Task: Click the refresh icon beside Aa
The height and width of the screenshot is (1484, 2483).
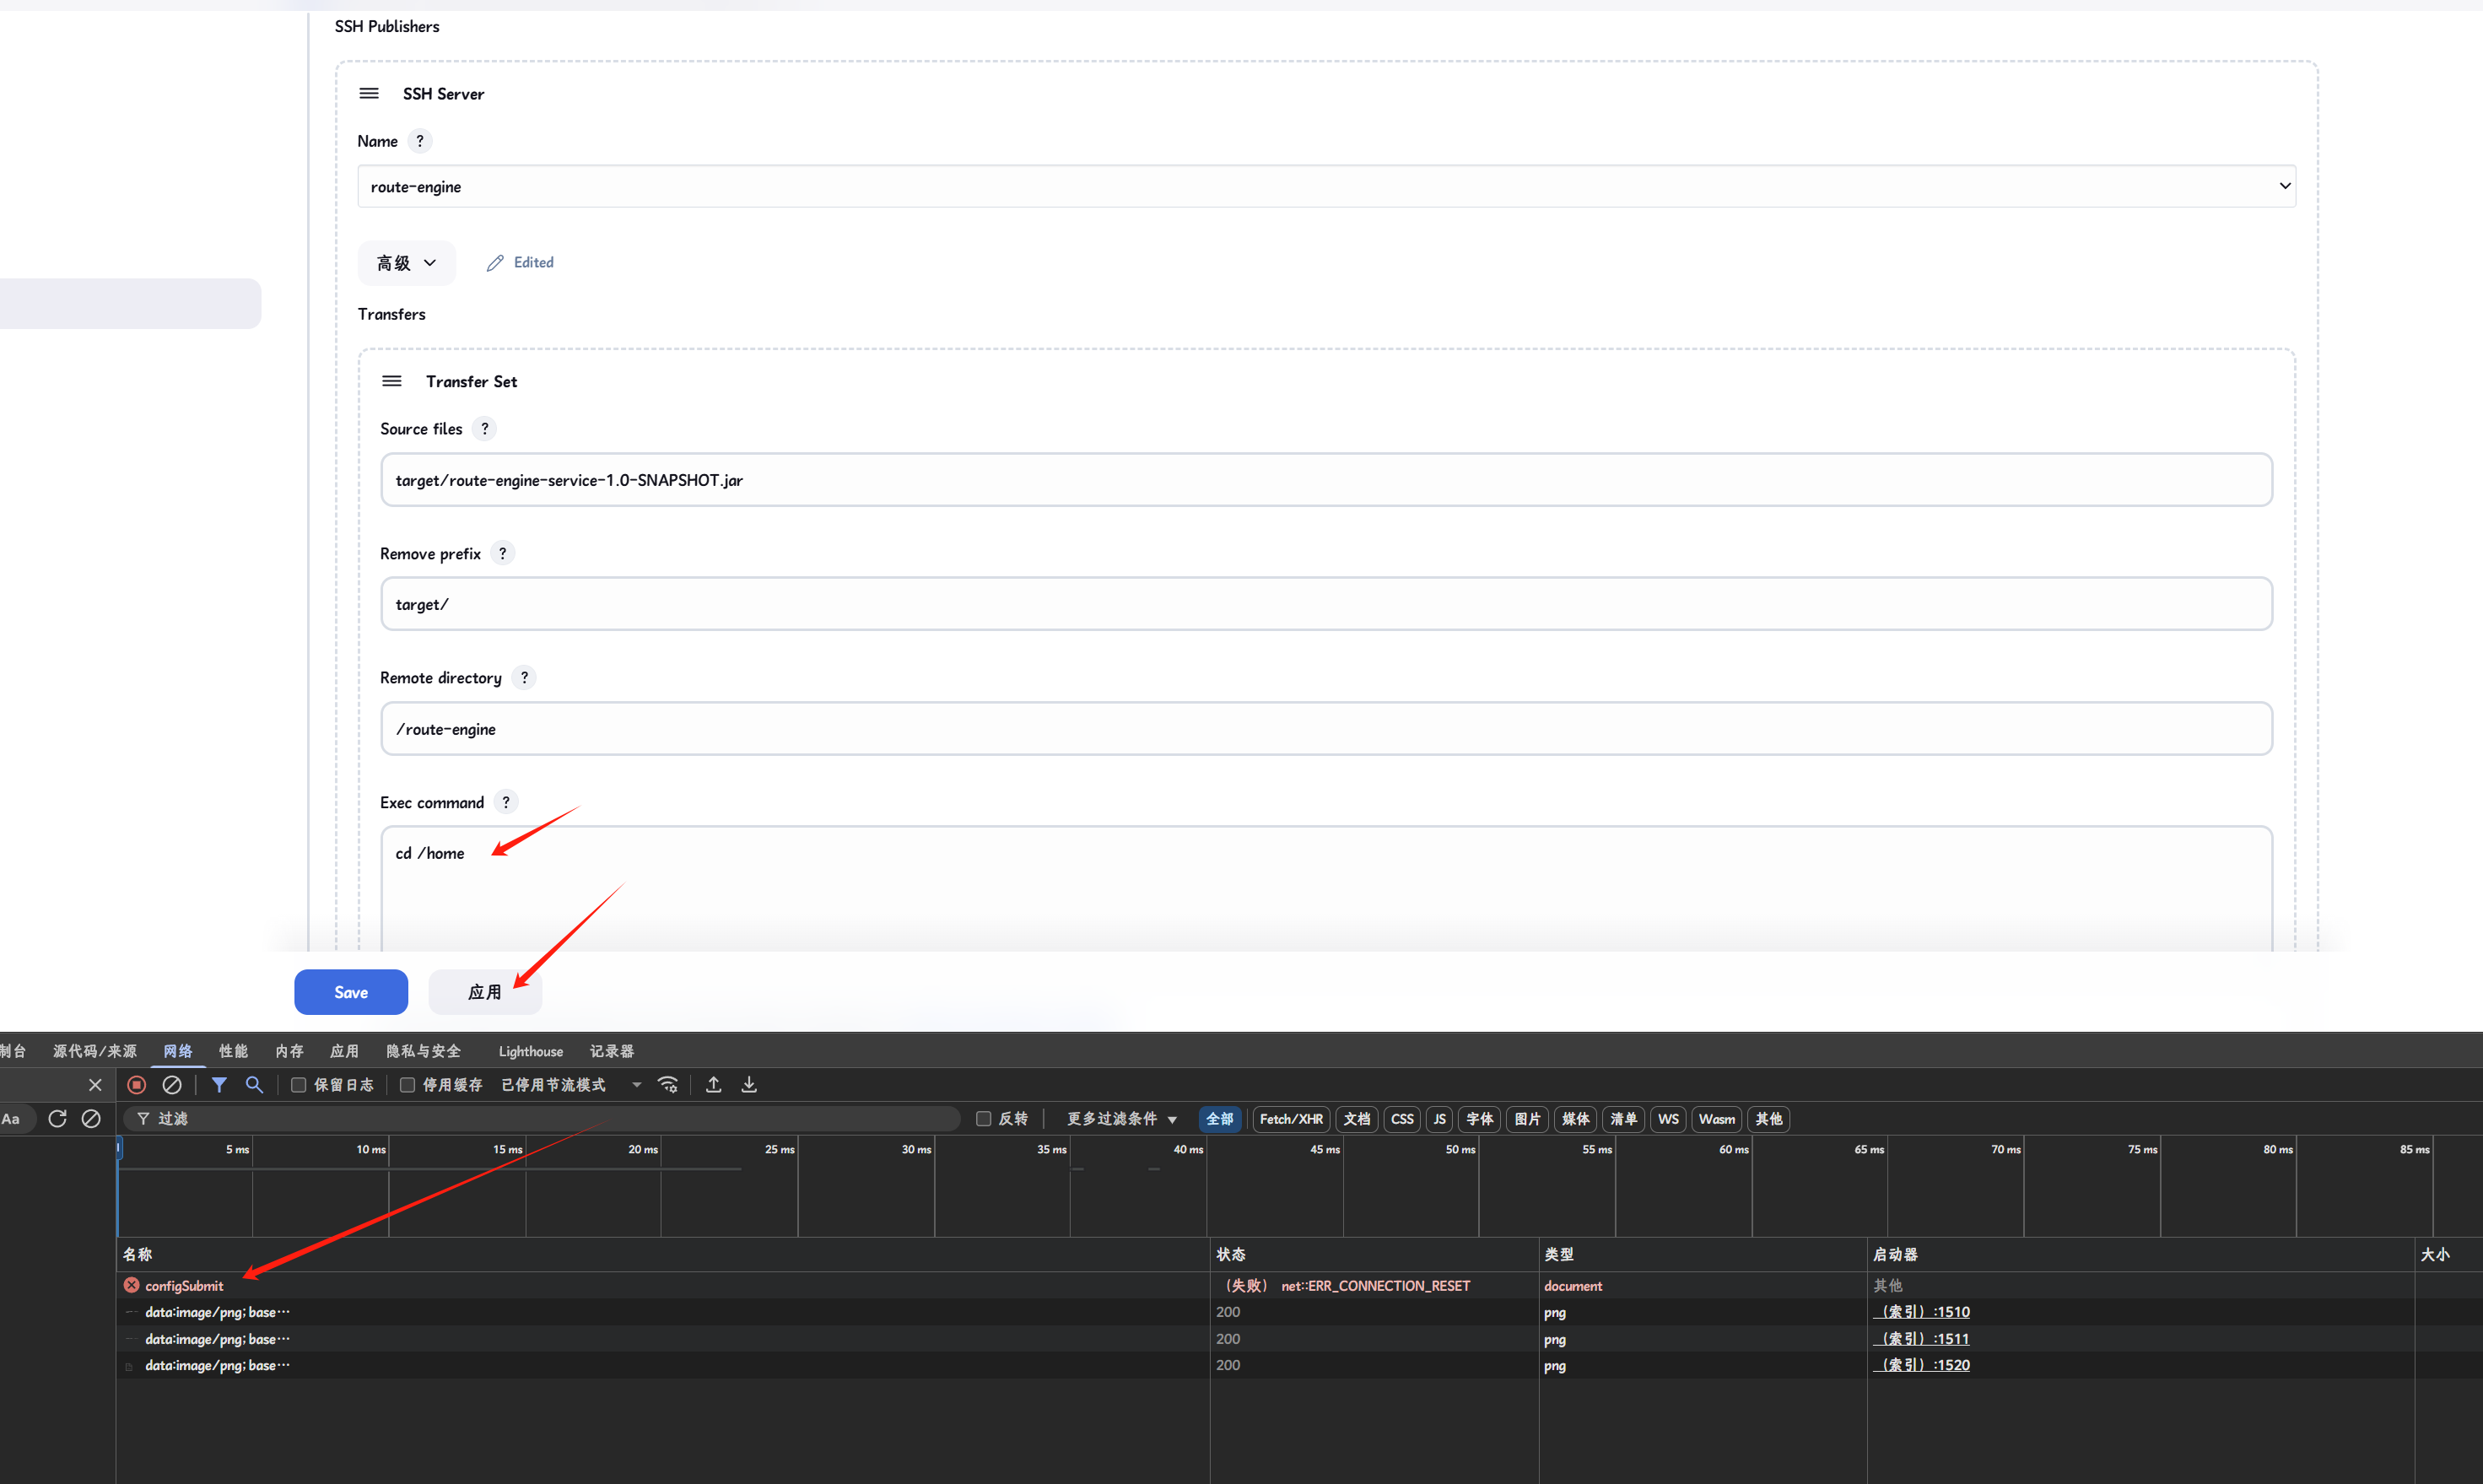Action: click(57, 1119)
